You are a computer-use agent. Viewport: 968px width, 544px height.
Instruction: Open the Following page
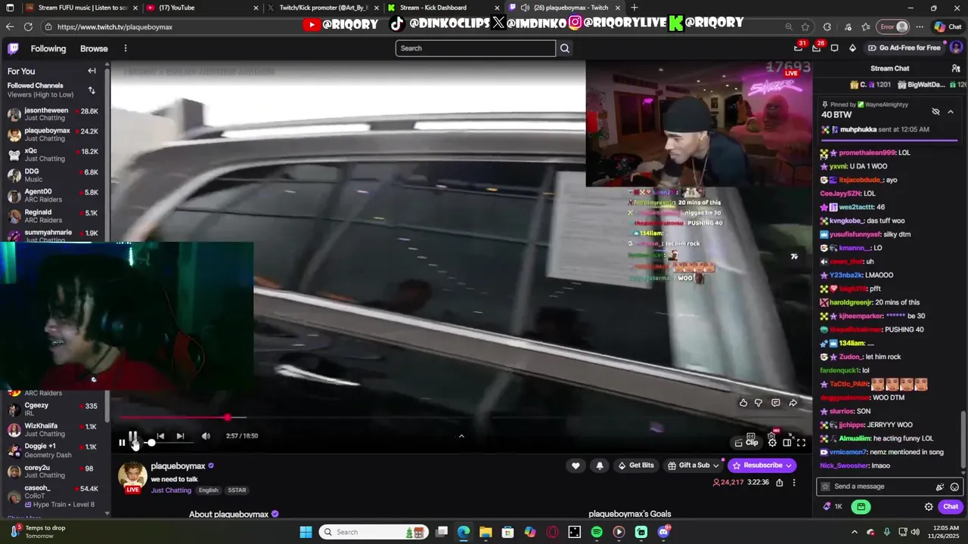click(48, 48)
